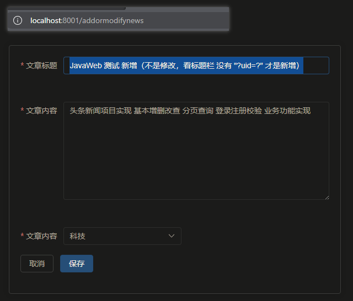
Task: Click the 取消 cancel button
Action: (x=37, y=264)
